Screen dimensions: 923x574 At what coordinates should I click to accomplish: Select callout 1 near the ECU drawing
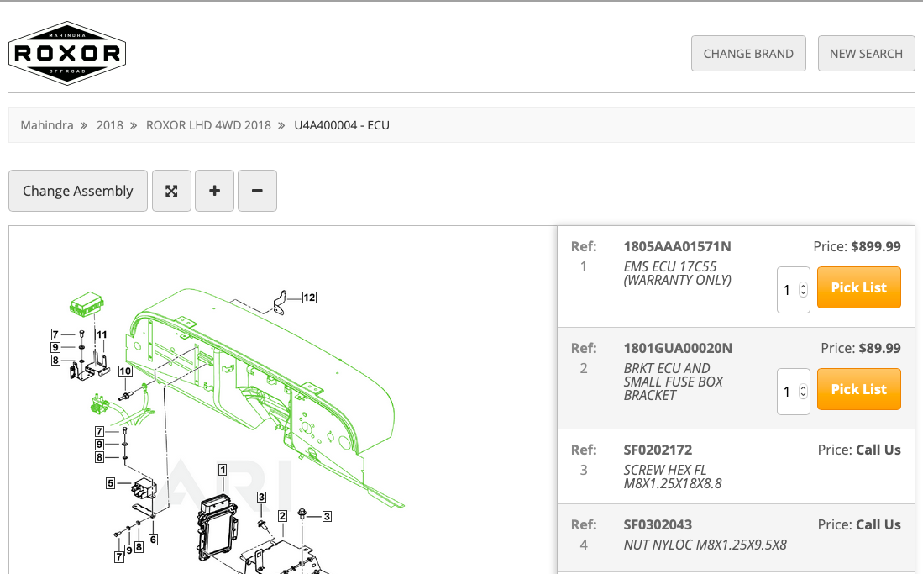tap(223, 470)
